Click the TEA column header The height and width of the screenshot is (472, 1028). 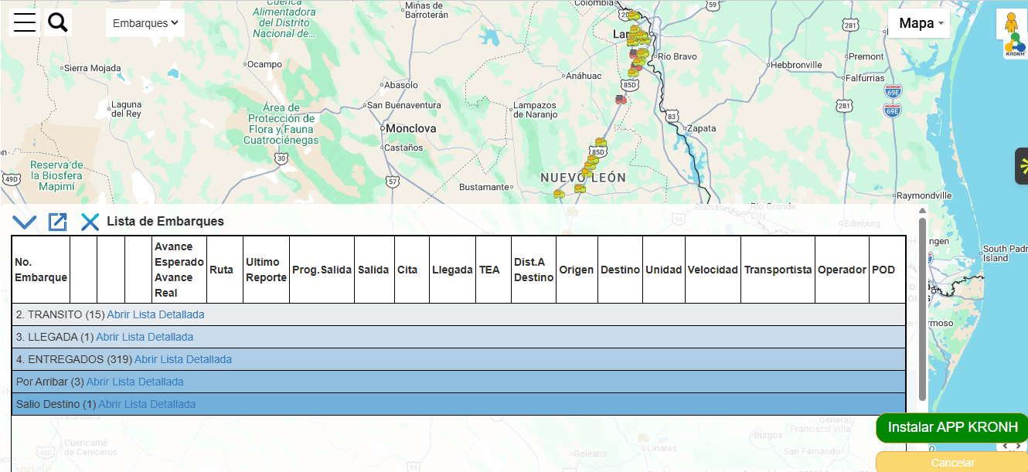click(x=494, y=270)
